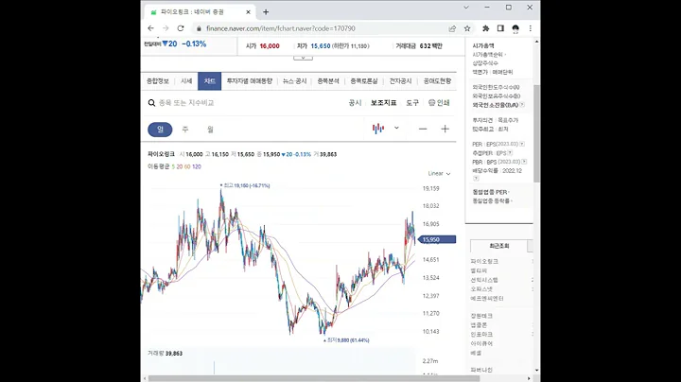The height and width of the screenshot is (382, 681).
Task: Click help icon beside PBR BPS
Action: pos(524,162)
